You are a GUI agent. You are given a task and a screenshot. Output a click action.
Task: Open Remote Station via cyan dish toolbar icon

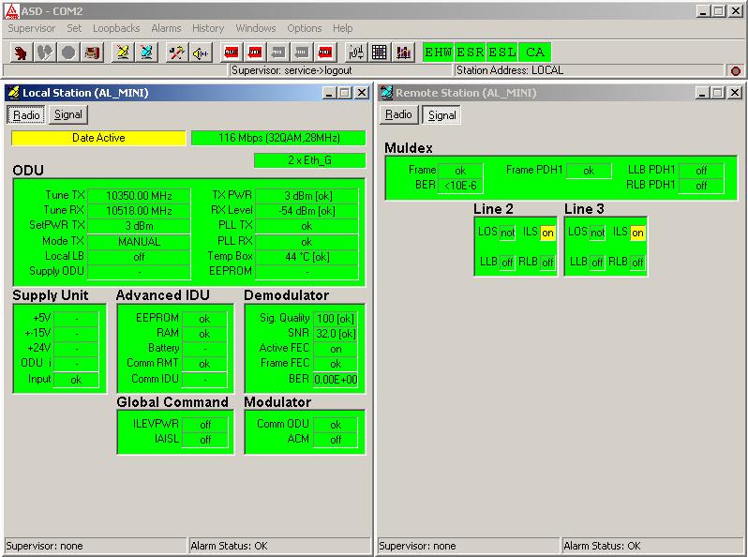coord(146,52)
